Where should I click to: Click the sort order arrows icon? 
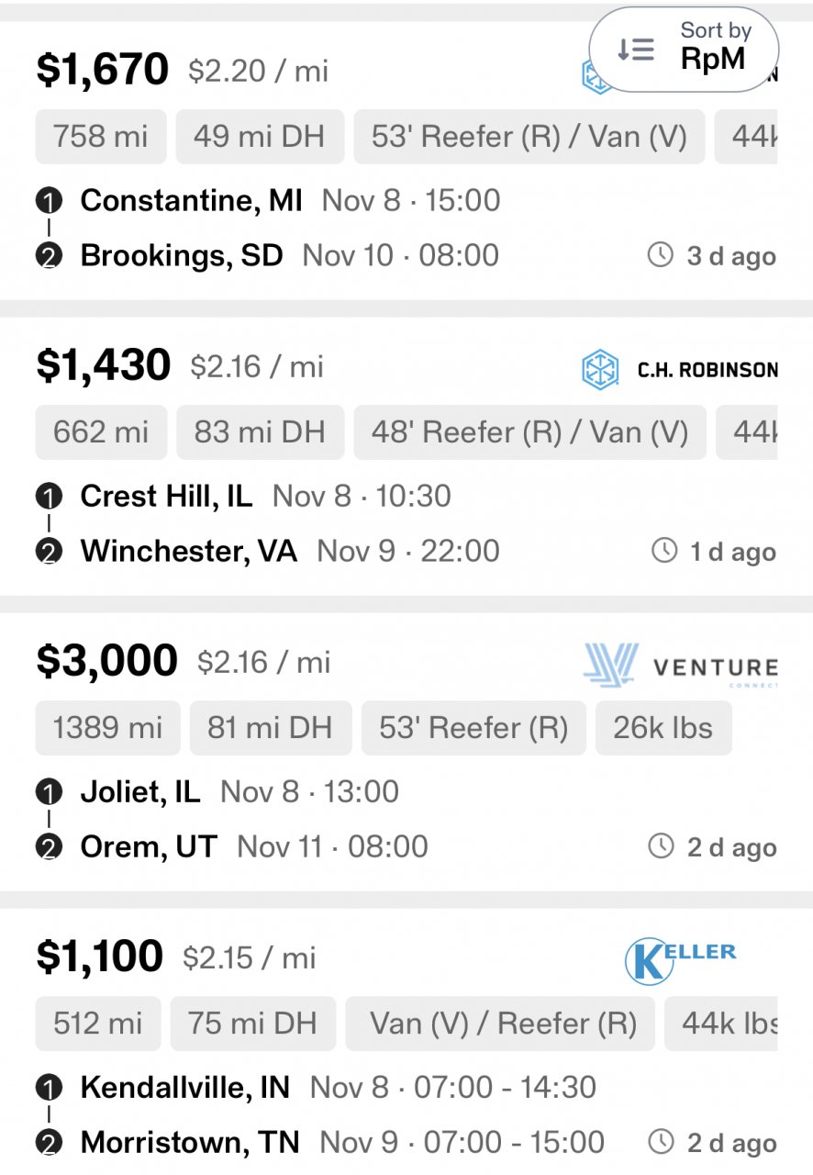(x=636, y=50)
